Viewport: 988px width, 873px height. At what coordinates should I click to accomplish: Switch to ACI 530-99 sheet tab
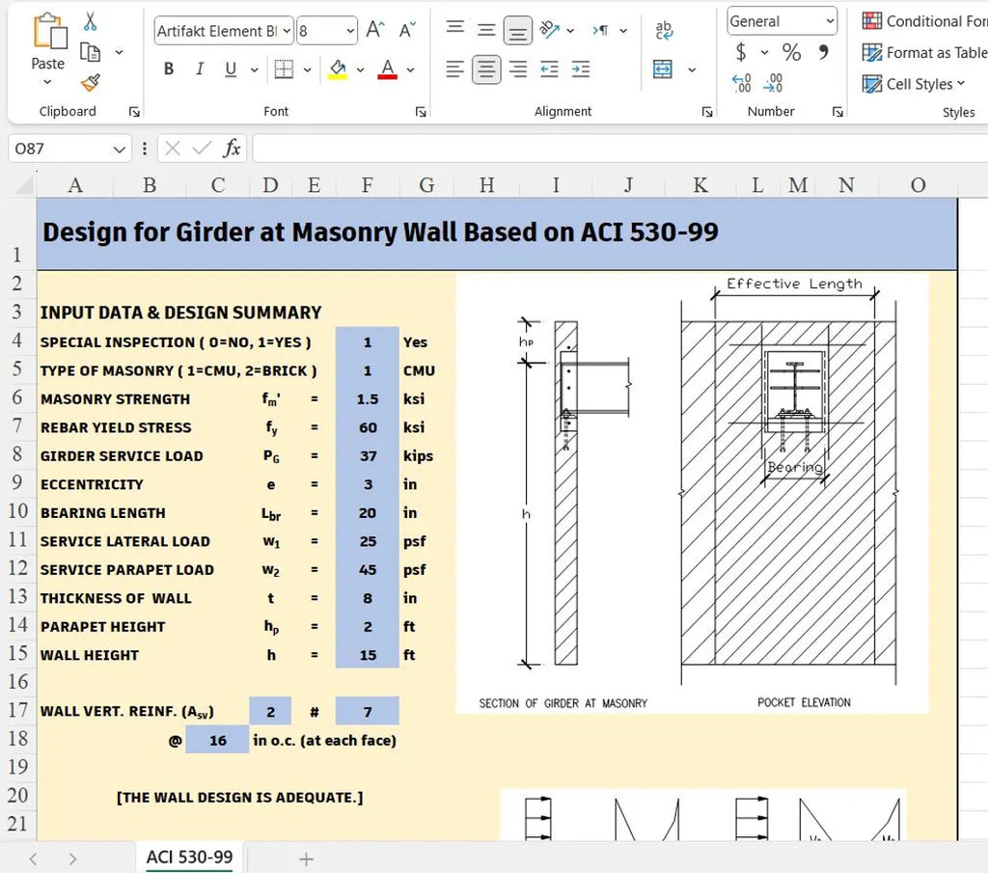pyautogui.click(x=190, y=858)
